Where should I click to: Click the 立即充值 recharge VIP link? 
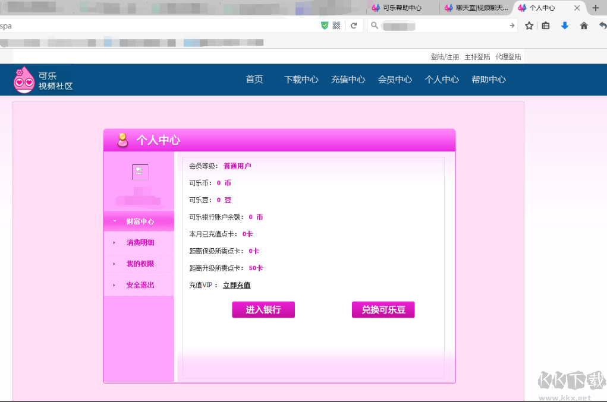click(237, 285)
